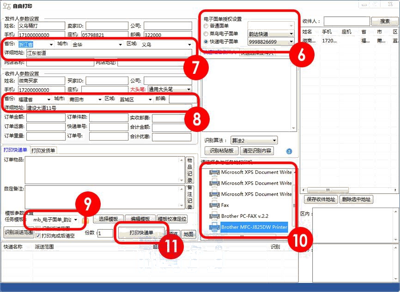Click the folder icon beside the task template
The height and width of the screenshot is (292, 400).
[x=85, y=220]
